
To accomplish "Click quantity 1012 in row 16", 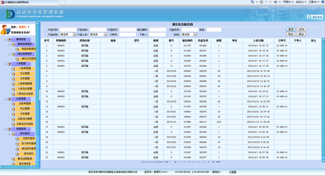I will (x=219, y=122).
